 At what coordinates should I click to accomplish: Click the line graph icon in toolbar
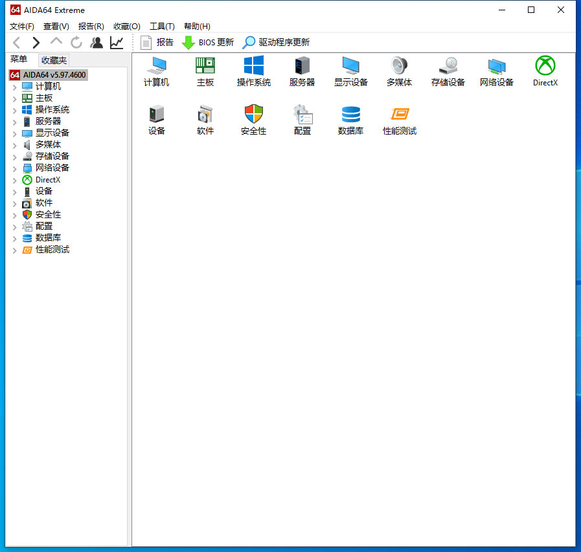[117, 43]
